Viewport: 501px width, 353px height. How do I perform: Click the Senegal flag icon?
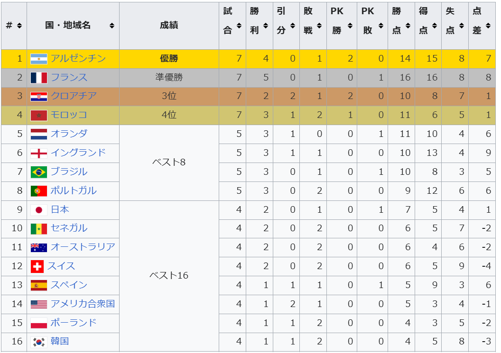[38, 228]
